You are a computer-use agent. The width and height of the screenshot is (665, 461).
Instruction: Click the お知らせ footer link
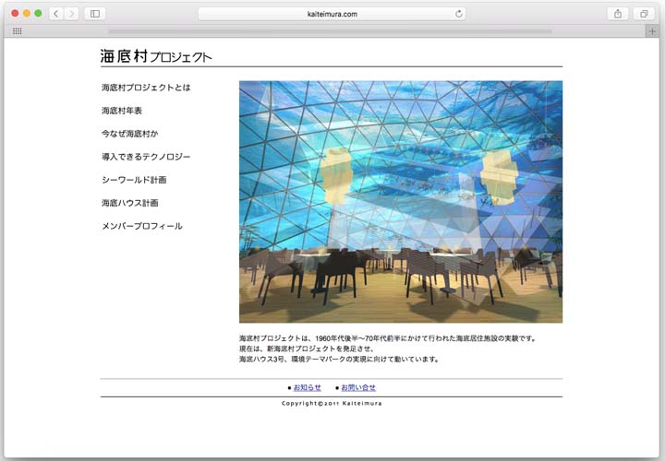307,387
